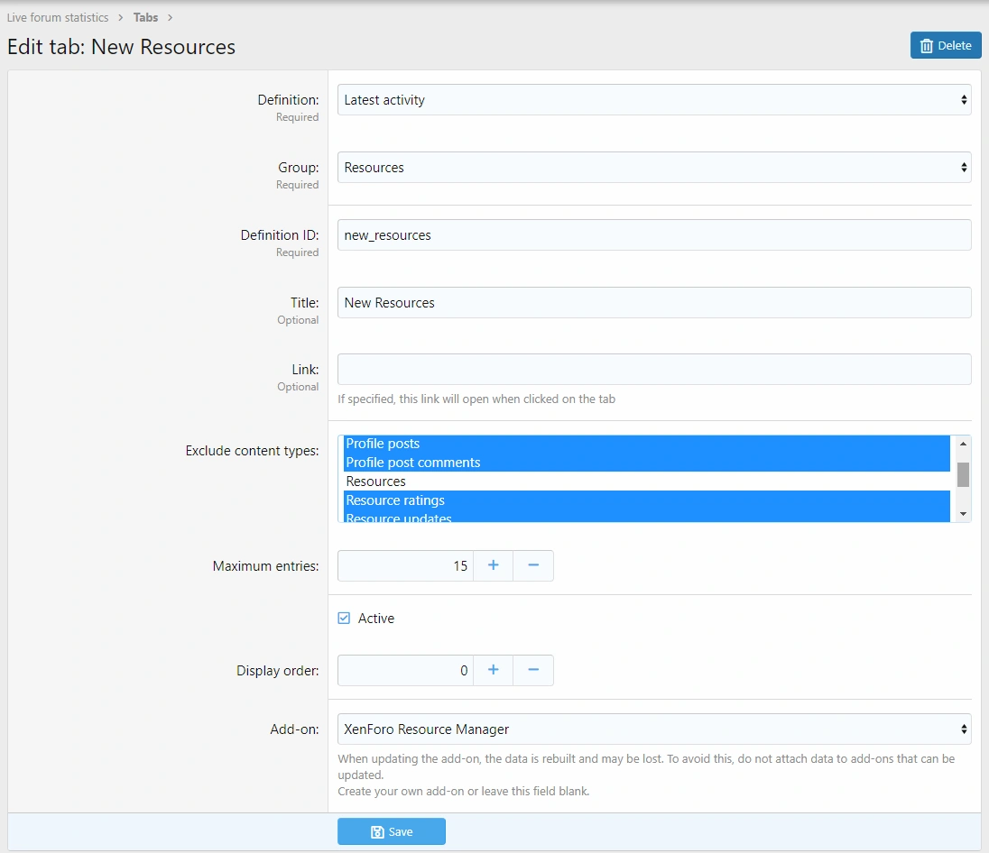
Task: Decrease Maximum entries with minus icon
Action: coord(533,565)
